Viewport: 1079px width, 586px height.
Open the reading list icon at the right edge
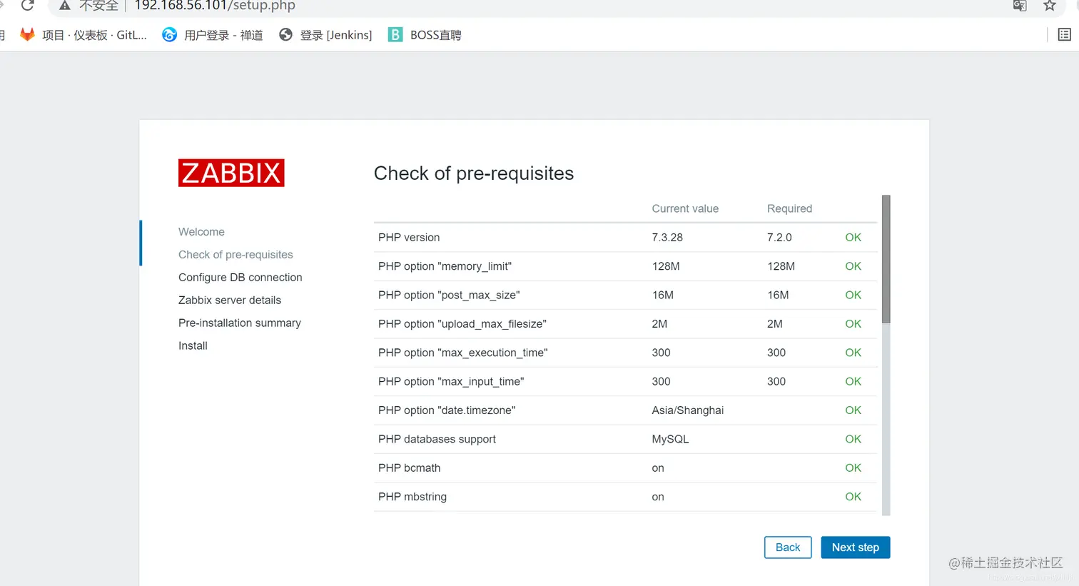pyautogui.click(x=1064, y=35)
